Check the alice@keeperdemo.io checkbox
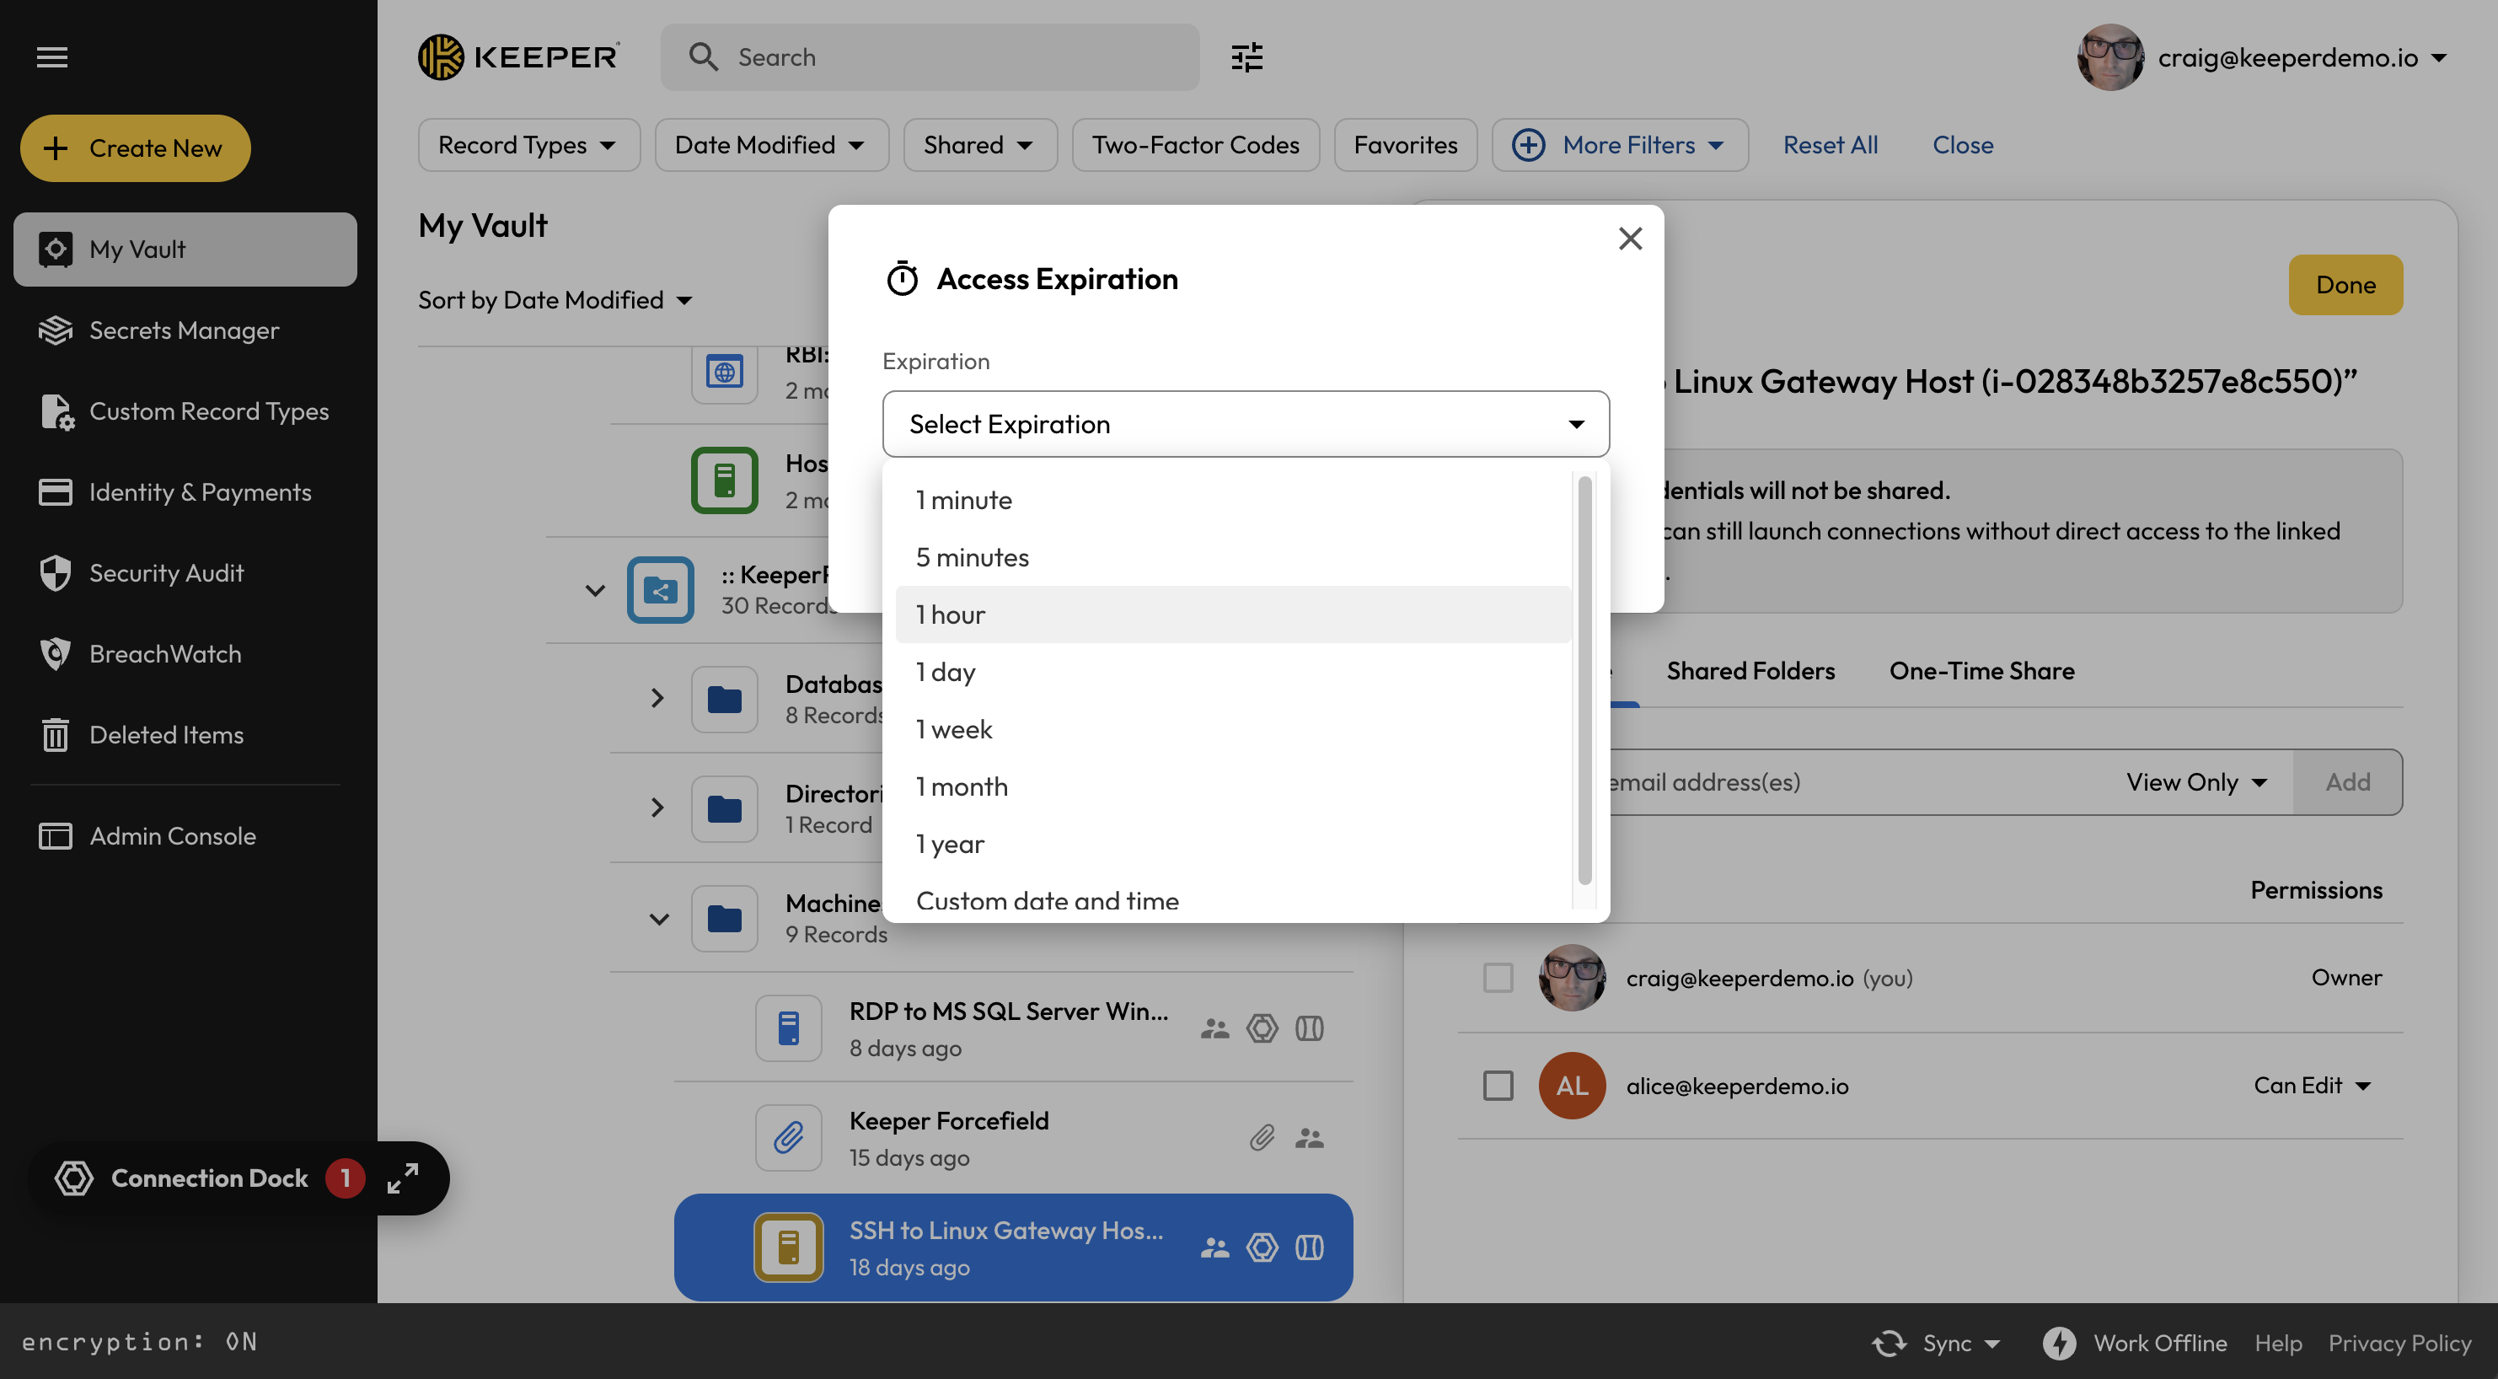Image resolution: width=2498 pixels, height=1379 pixels. pyautogui.click(x=1498, y=1085)
